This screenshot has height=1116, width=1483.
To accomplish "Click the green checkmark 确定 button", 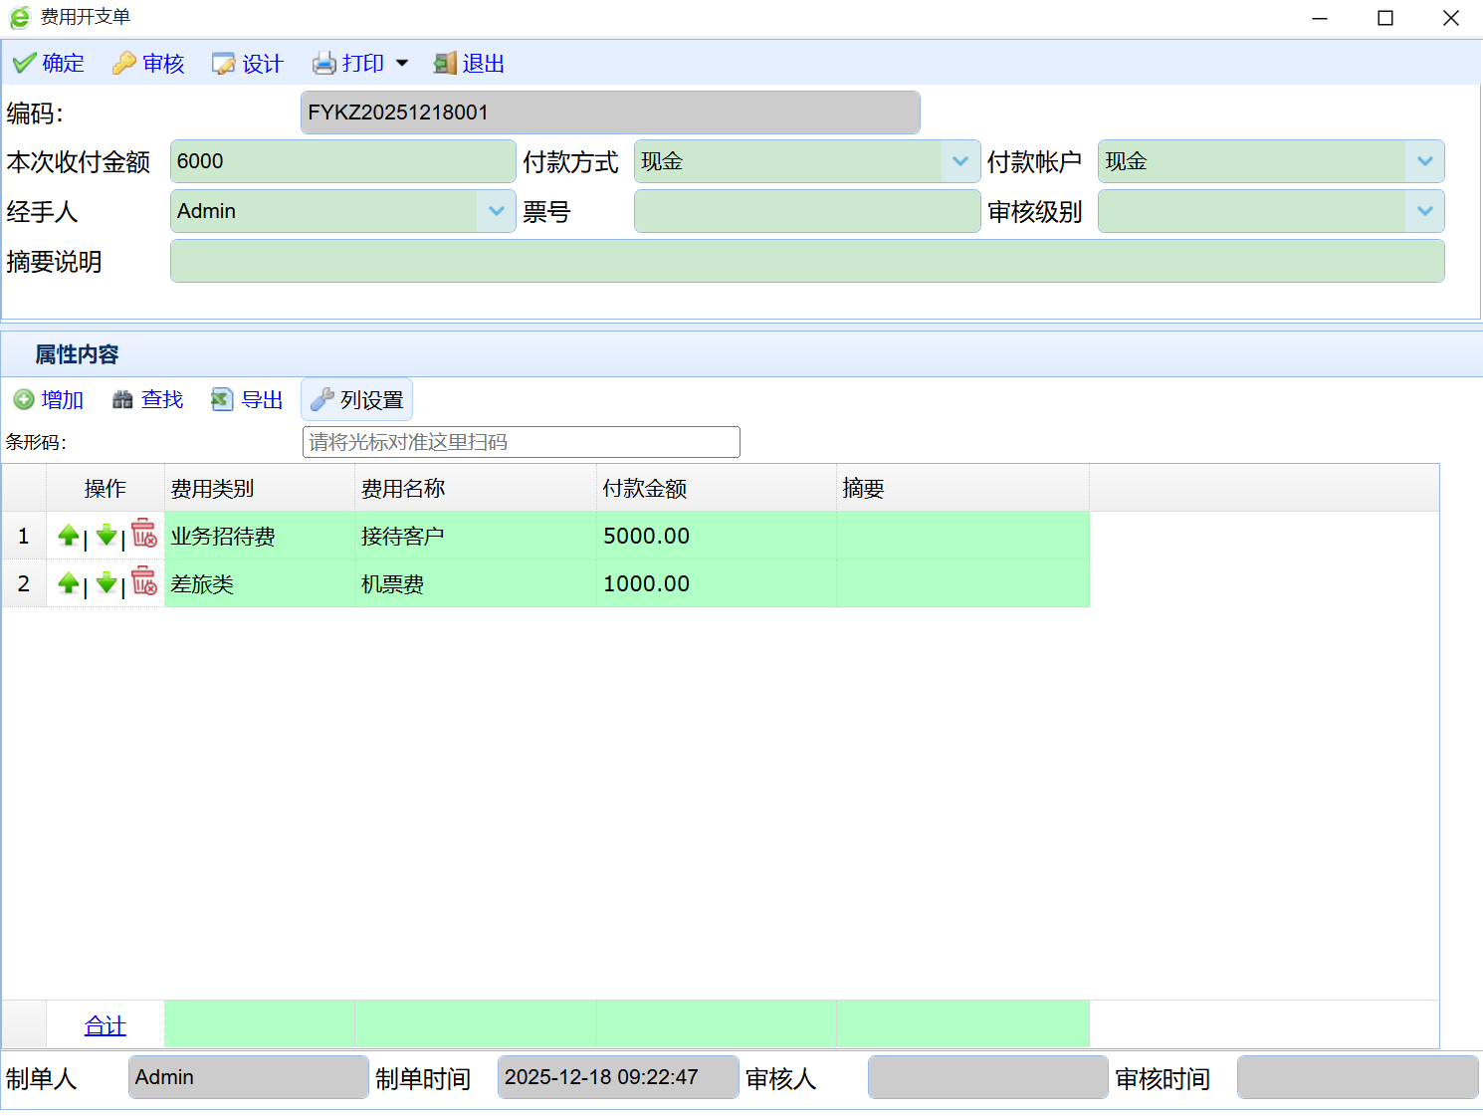I will [x=48, y=64].
